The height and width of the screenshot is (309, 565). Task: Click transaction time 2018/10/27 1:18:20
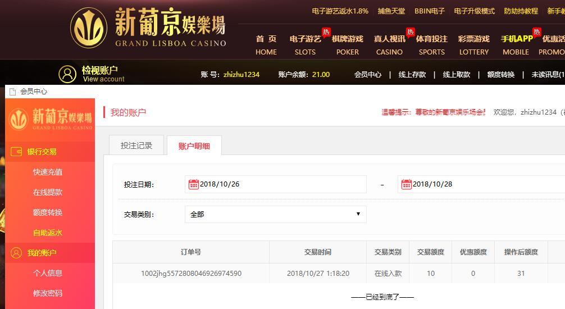click(318, 273)
